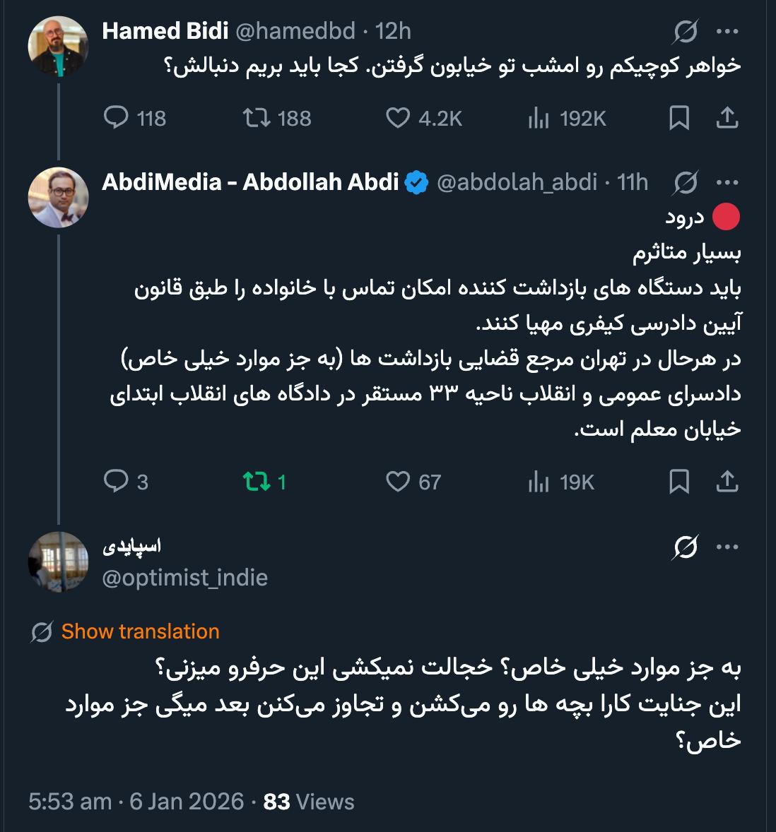776x832 pixels.
Task: Toggle bookmark state on AbdiMedia's post
Action: click(x=678, y=482)
